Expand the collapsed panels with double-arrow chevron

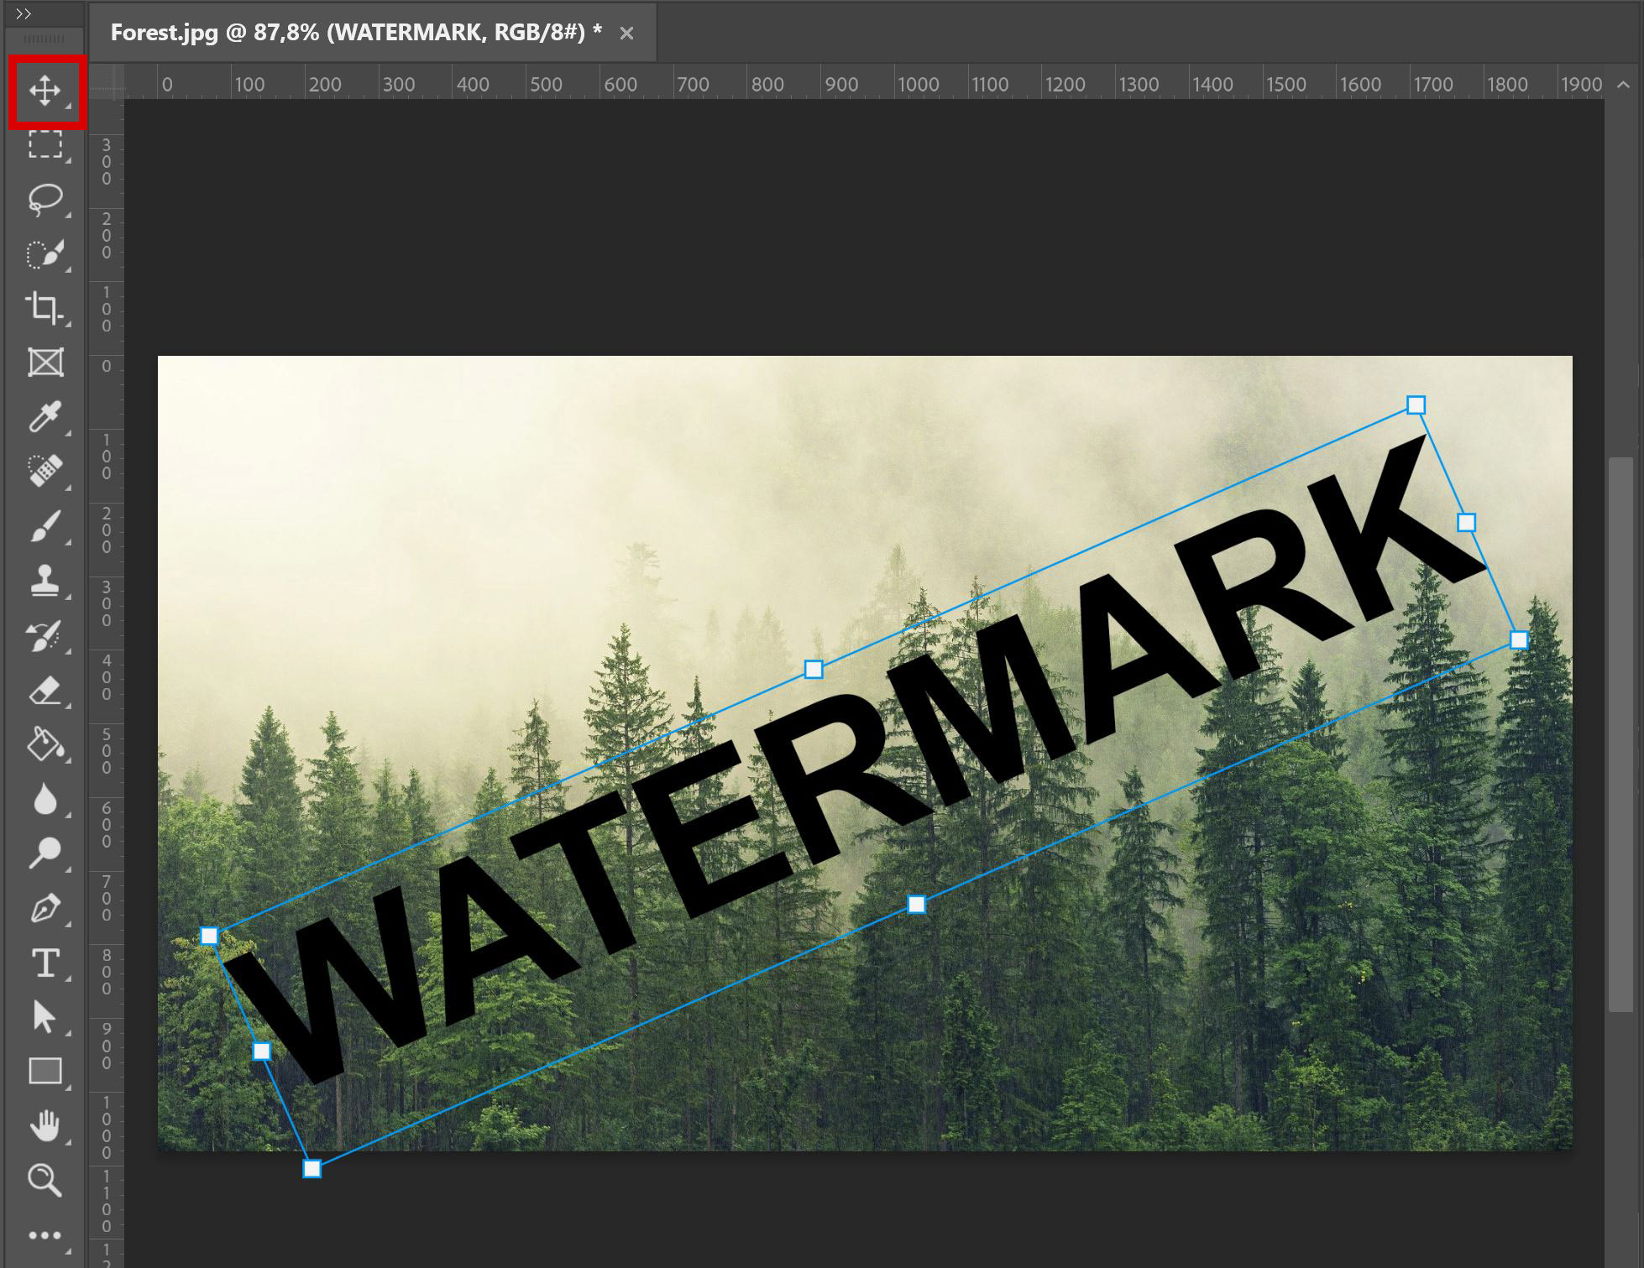(25, 13)
